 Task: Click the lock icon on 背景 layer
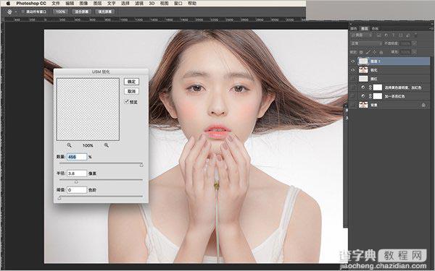(423, 105)
